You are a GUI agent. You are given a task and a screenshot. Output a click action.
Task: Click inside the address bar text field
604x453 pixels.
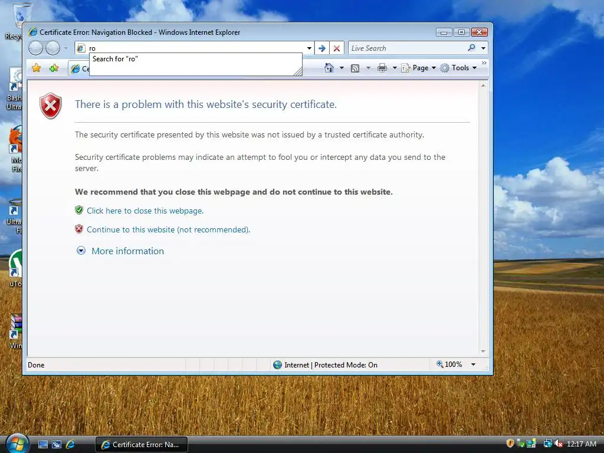(196, 48)
